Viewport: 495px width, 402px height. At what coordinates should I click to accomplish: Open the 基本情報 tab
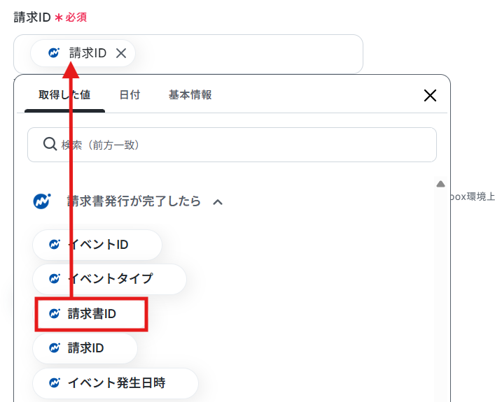(190, 95)
